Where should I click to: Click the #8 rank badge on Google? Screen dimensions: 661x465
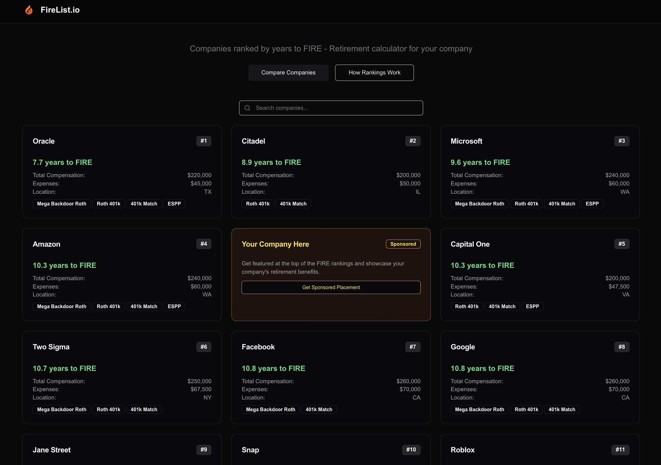[x=622, y=347]
